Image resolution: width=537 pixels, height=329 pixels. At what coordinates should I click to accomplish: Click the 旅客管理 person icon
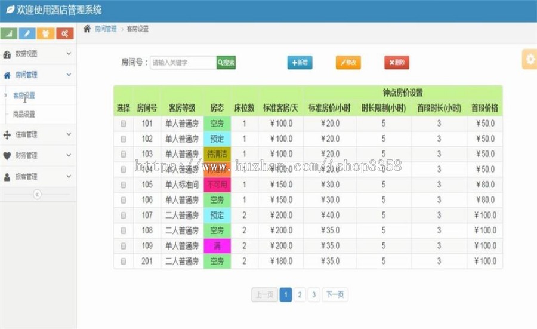click(7, 177)
